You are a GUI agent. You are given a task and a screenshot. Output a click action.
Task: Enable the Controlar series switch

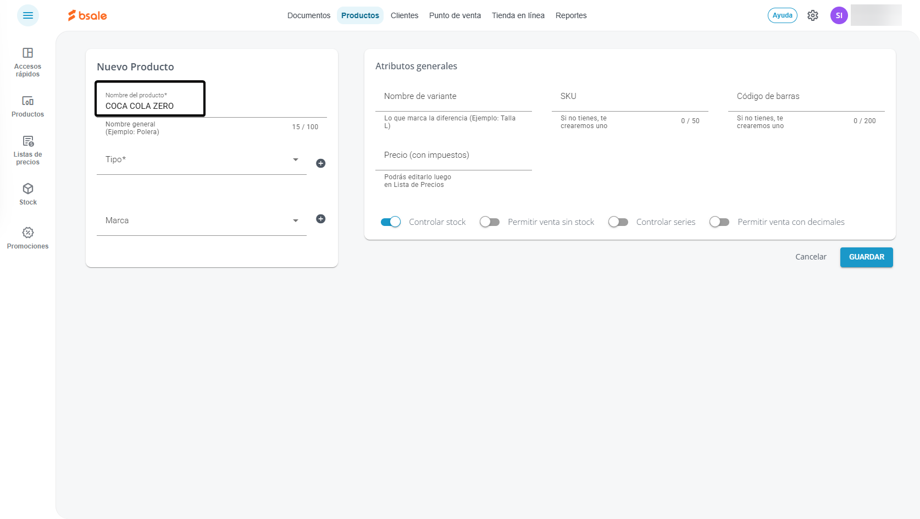pyautogui.click(x=618, y=222)
